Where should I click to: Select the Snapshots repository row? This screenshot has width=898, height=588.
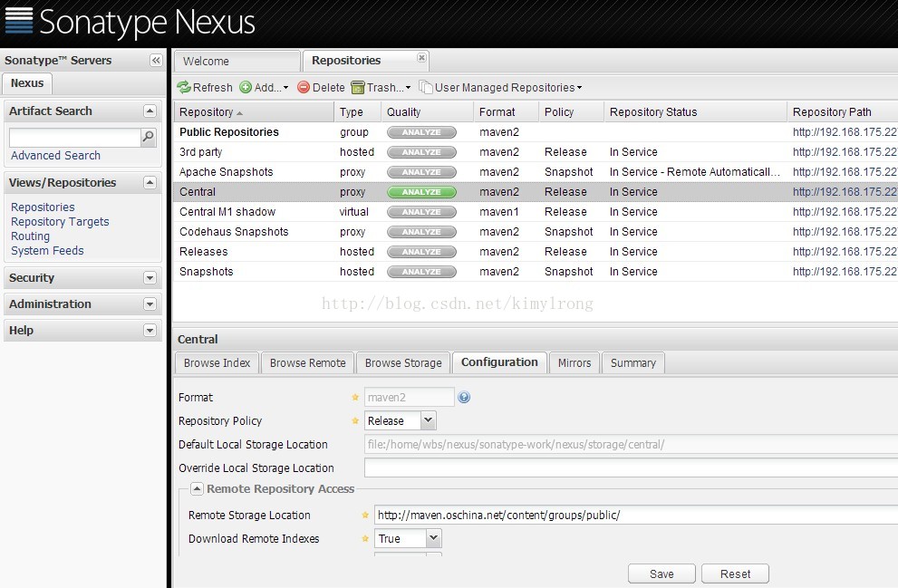click(536, 272)
